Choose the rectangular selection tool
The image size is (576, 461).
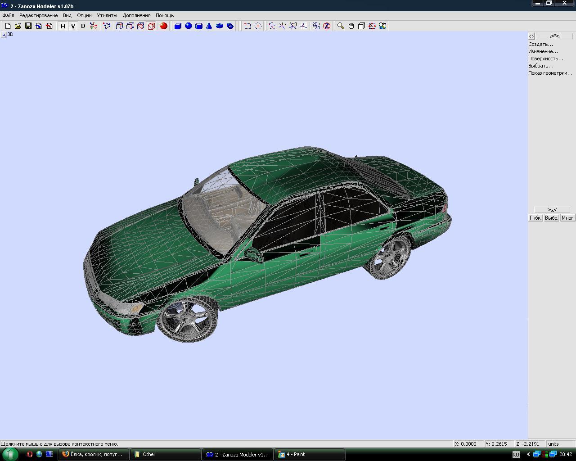[247, 26]
